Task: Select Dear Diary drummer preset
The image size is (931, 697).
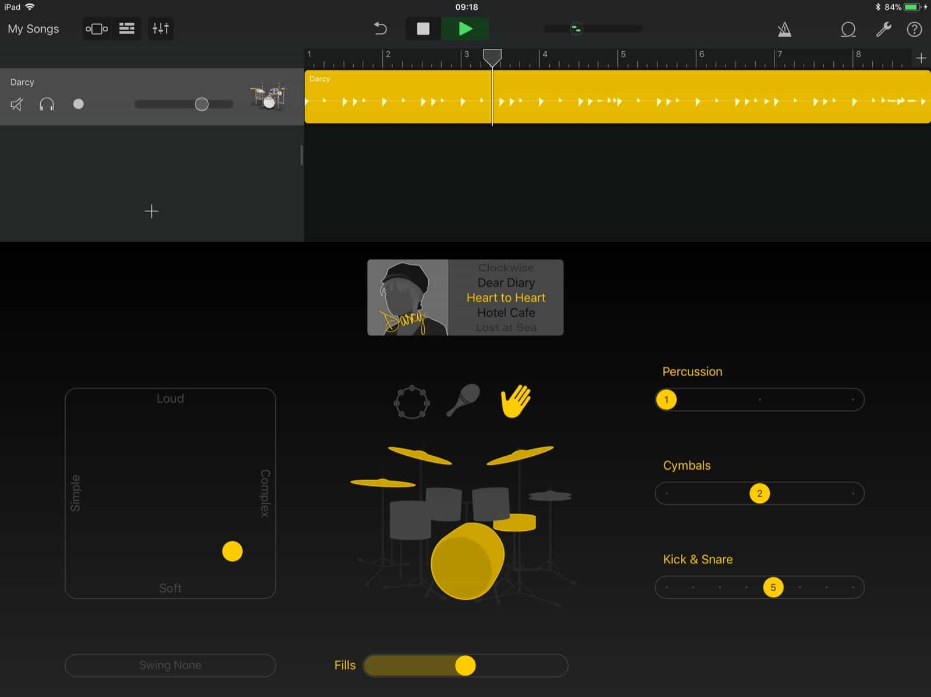Action: point(506,283)
